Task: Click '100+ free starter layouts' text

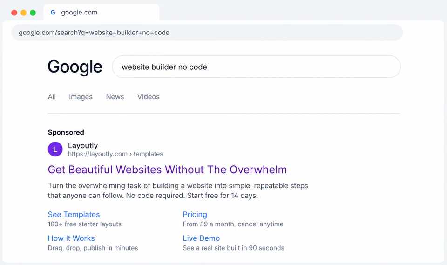Action: click(85, 224)
